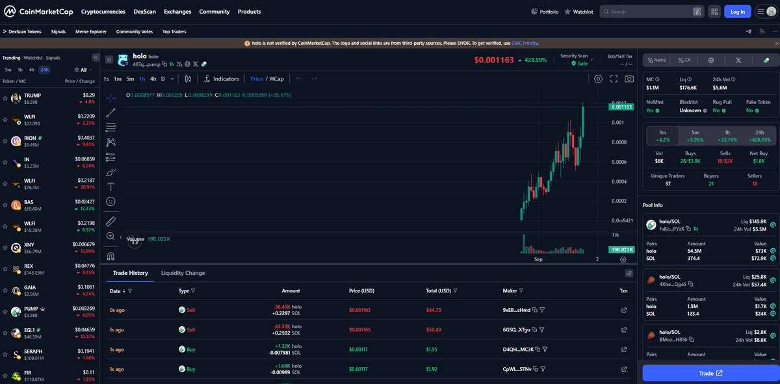Viewport: 780px width, 384px height.
Task: Collapse the trending sidebar panel
Action: [96, 58]
